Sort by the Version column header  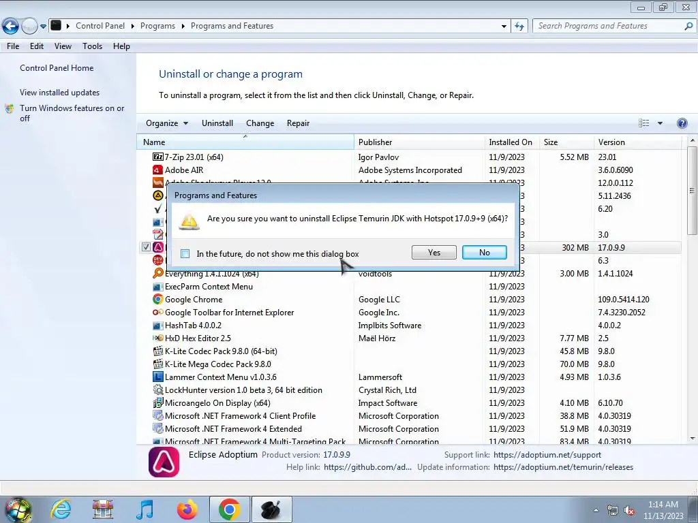click(x=637, y=142)
